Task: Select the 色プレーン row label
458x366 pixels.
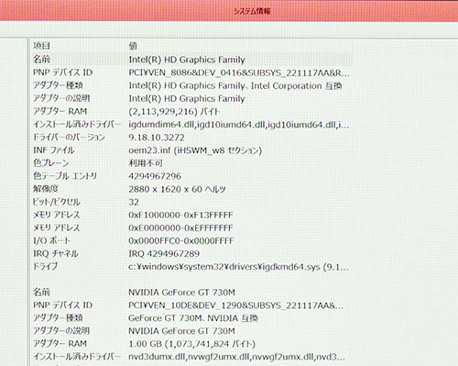Action: click(x=51, y=163)
